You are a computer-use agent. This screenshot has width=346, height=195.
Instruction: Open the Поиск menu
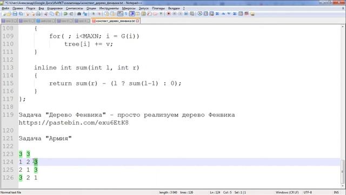(x=31, y=8)
